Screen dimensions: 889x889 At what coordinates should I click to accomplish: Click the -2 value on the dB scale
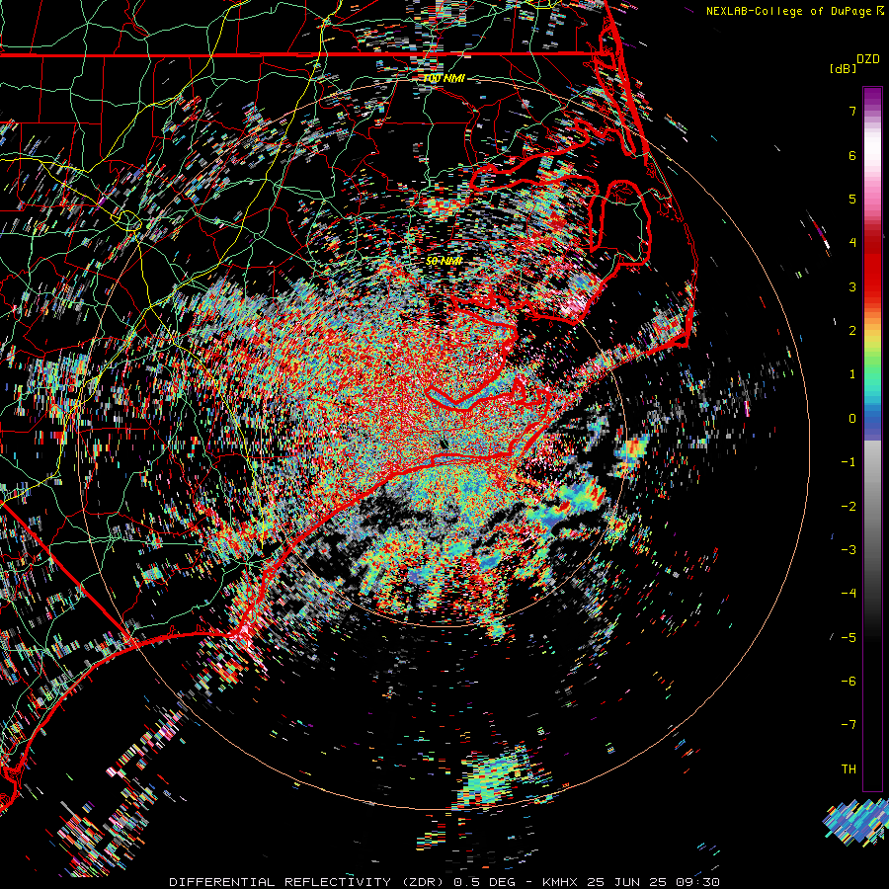(849, 506)
